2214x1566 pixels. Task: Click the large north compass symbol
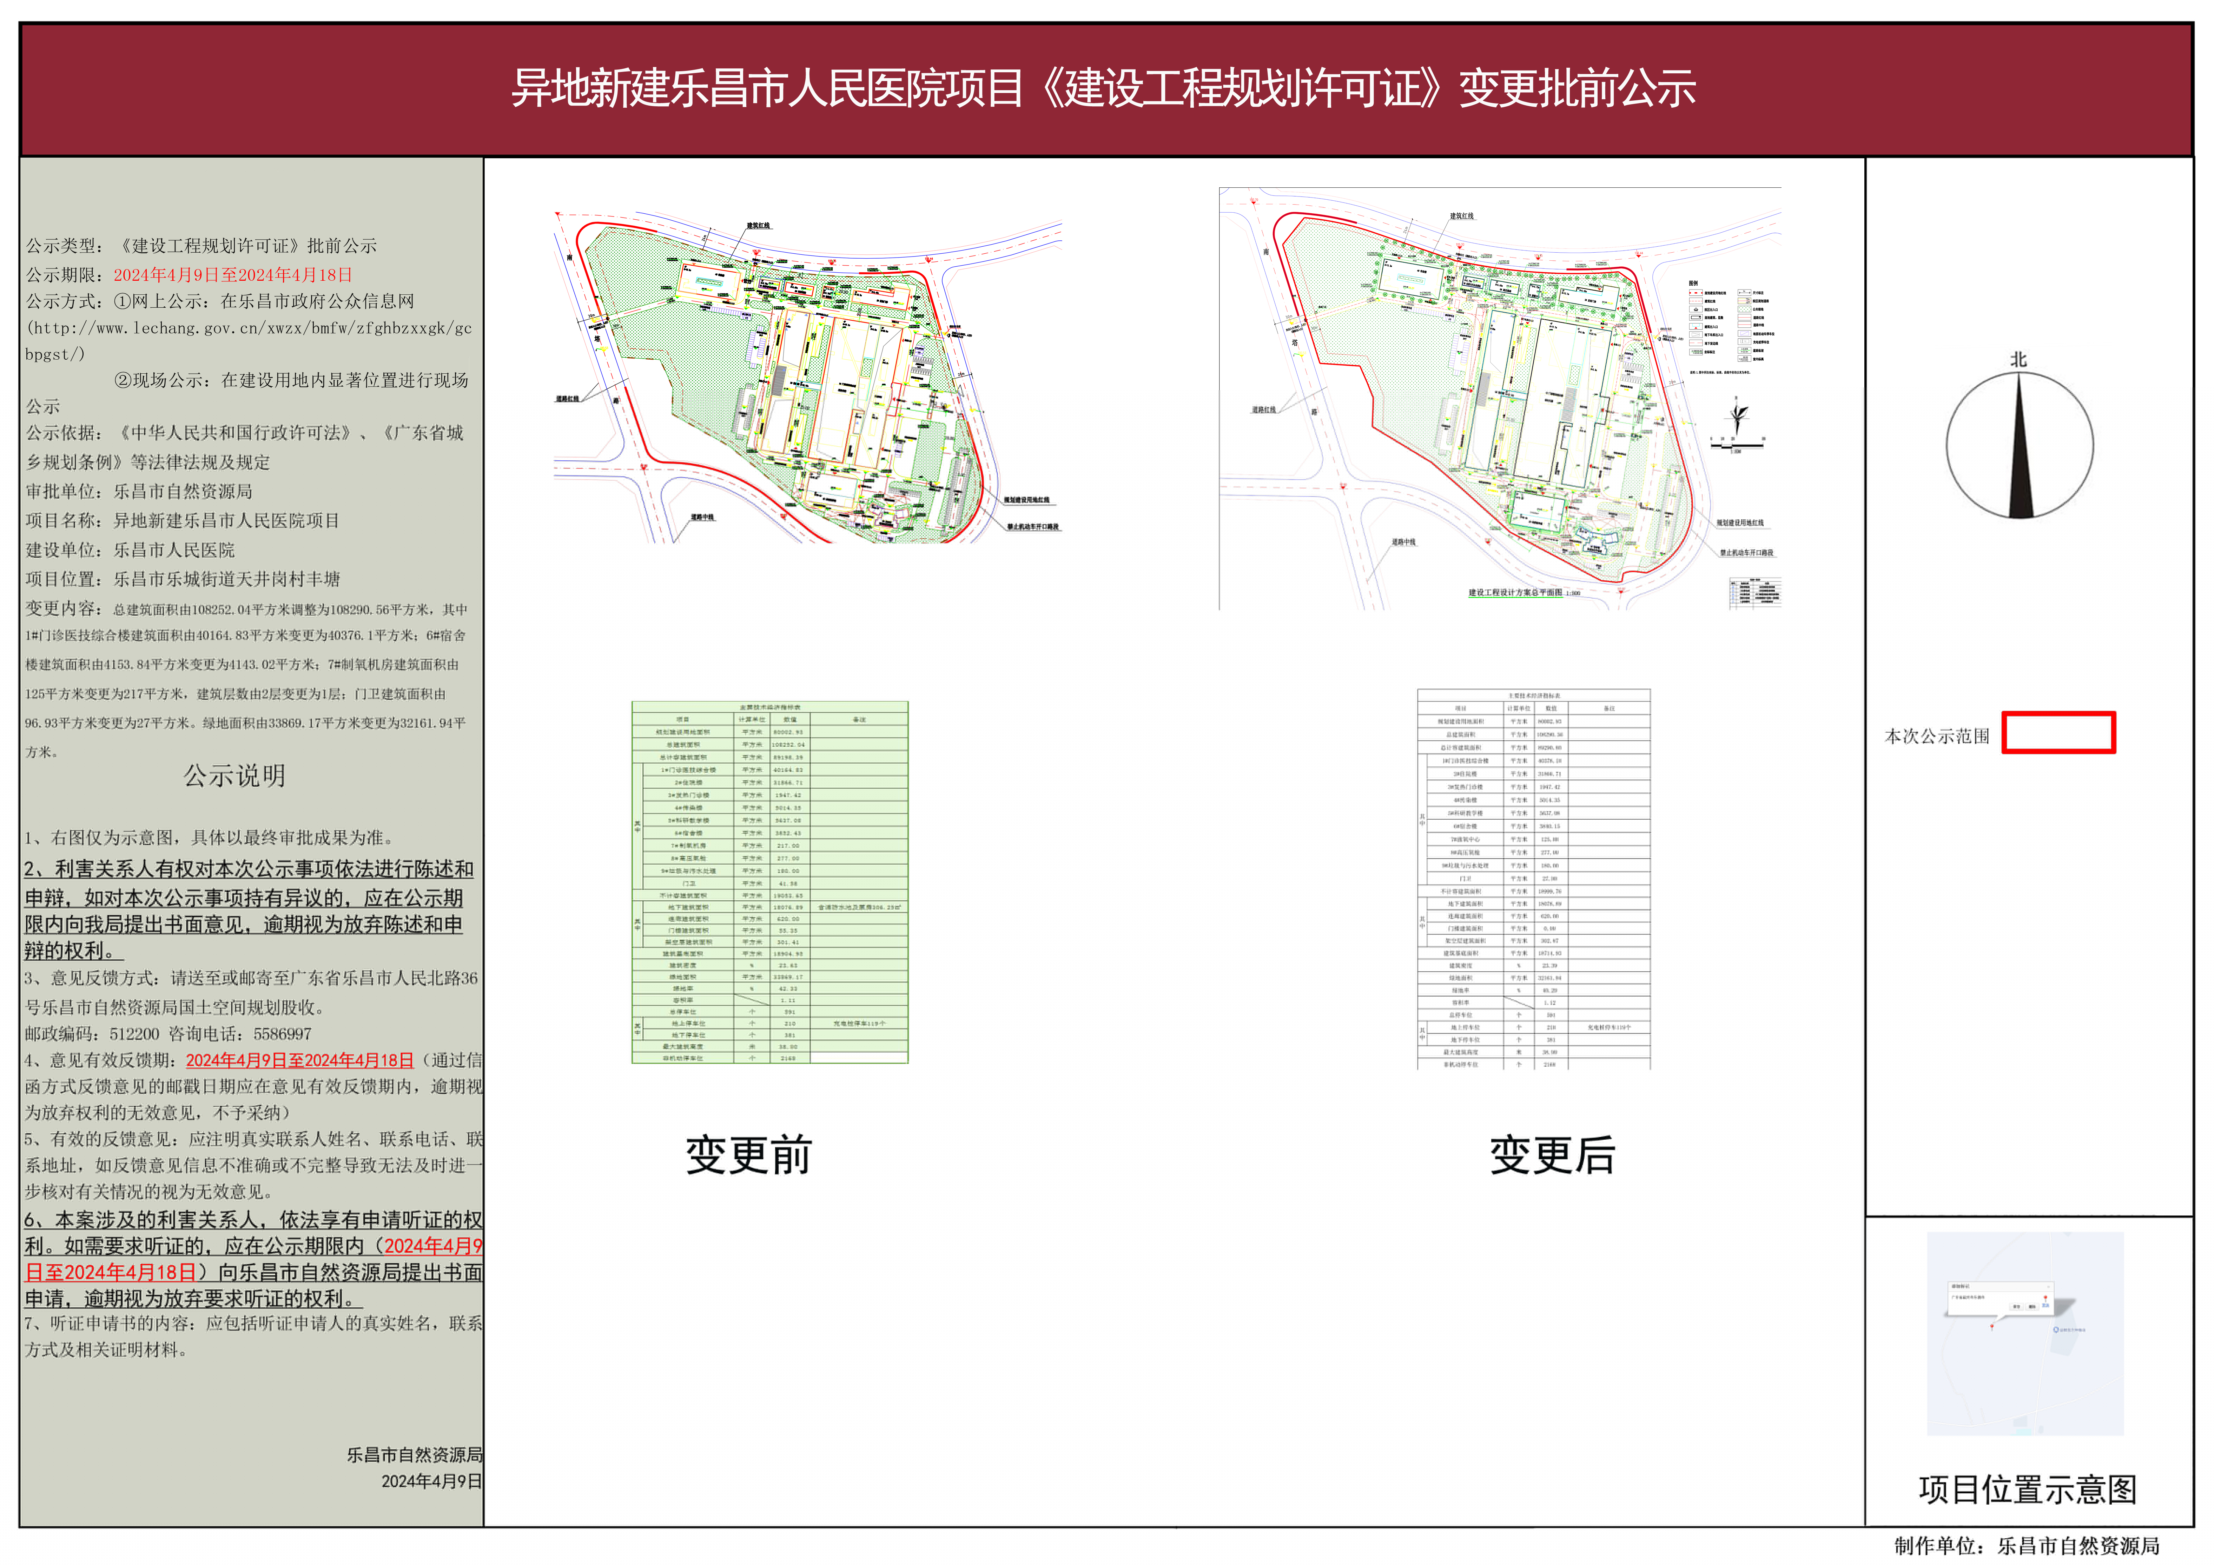coord(2019,446)
